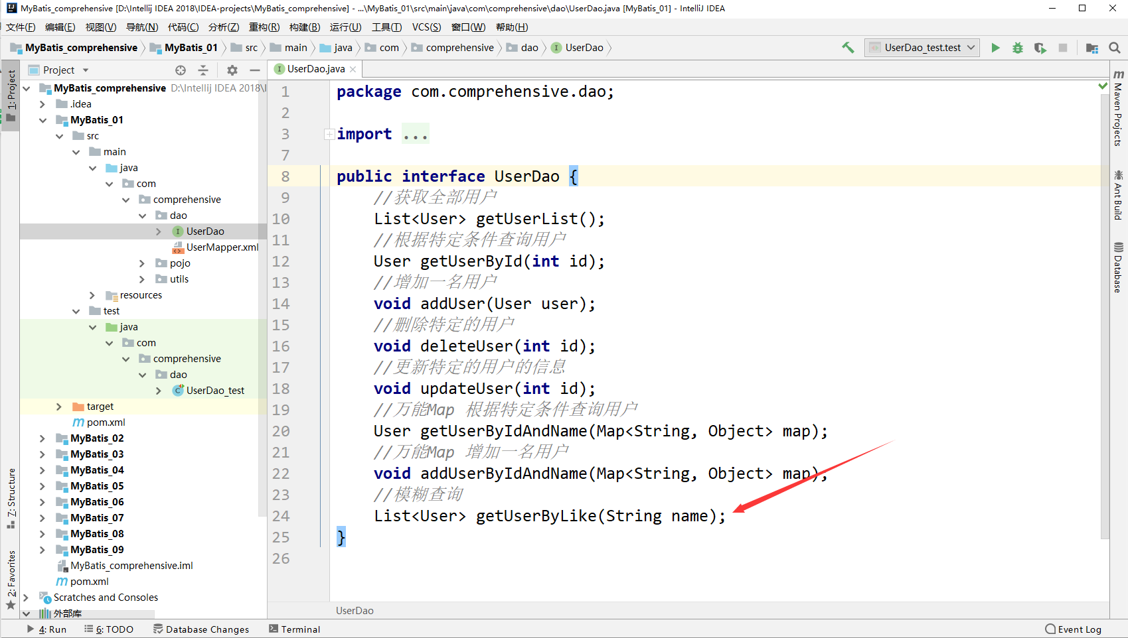
Task: Close the UserDao.java editor tab
Action: pos(353,69)
